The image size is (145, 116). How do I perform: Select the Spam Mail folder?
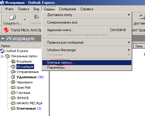pyautogui.click(x=23, y=88)
